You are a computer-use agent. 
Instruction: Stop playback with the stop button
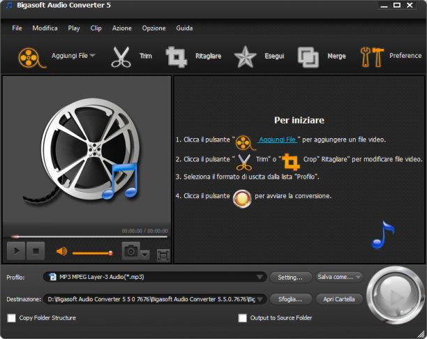click(36, 251)
